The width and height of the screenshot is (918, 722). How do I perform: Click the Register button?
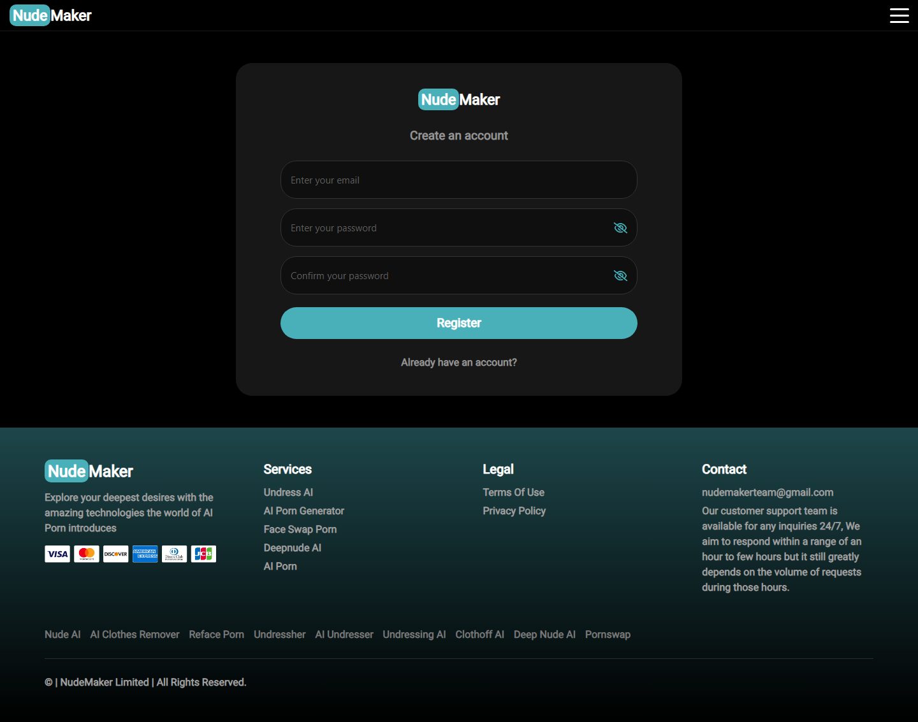[459, 323]
